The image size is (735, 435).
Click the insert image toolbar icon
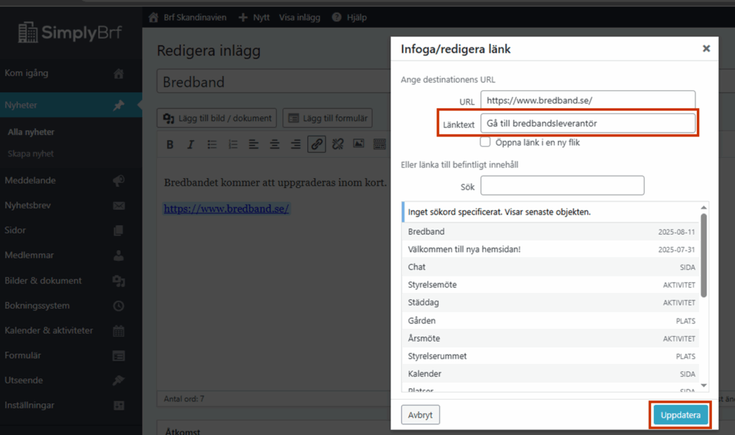point(359,144)
